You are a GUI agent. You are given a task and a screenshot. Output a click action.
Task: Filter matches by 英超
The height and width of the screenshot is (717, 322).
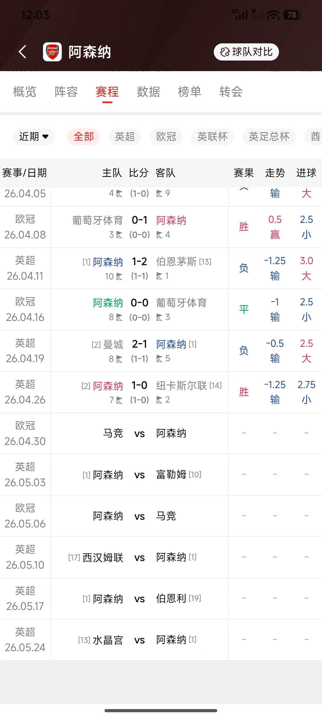coord(125,137)
